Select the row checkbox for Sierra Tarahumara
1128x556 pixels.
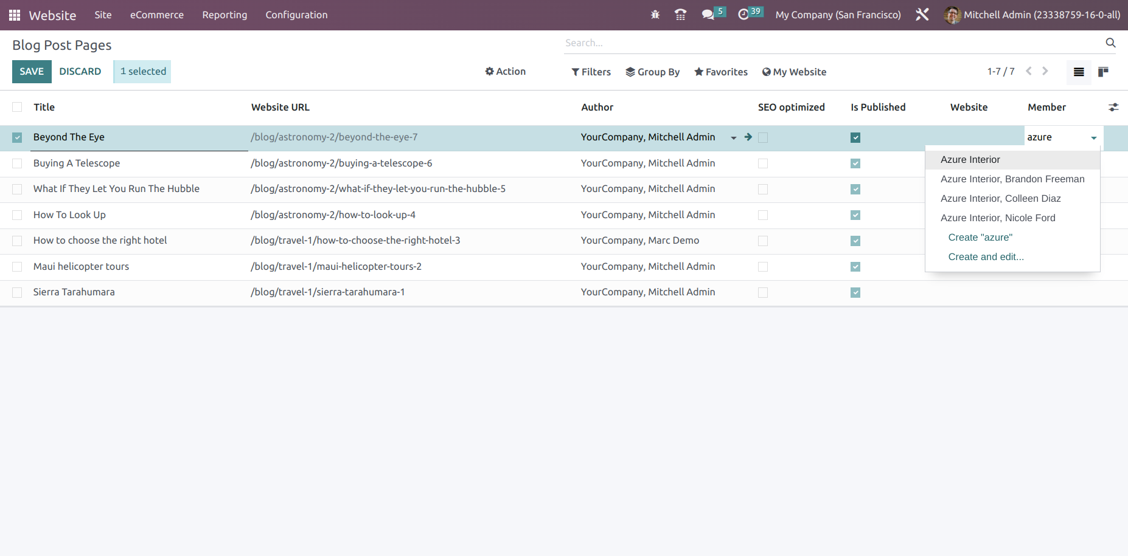16,292
